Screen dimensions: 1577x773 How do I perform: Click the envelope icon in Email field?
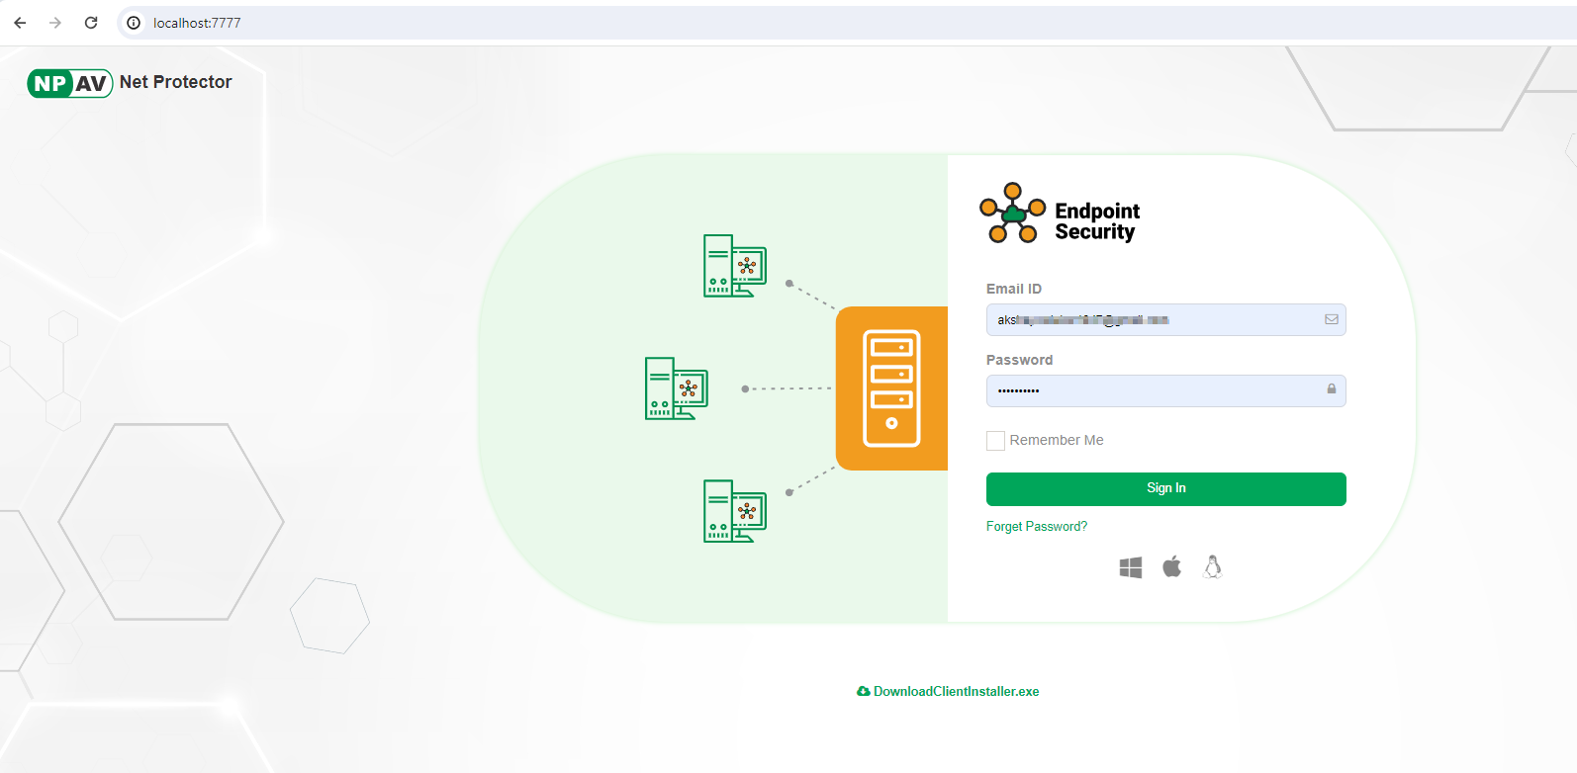pyautogui.click(x=1332, y=319)
